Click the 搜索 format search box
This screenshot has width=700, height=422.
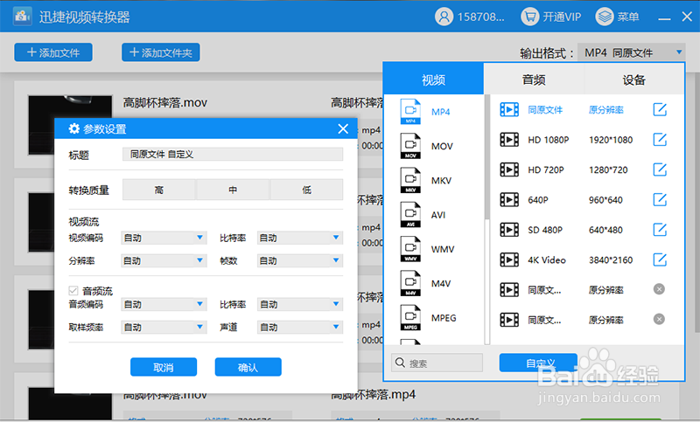(x=437, y=363)
